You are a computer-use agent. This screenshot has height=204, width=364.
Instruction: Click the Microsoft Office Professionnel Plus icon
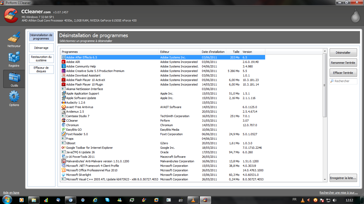64,170
